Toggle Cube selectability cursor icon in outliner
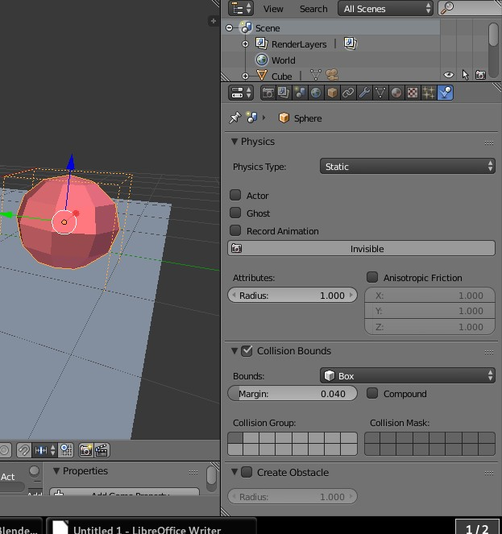The height and width of the screenshot is (534, 502). [465, 75]
